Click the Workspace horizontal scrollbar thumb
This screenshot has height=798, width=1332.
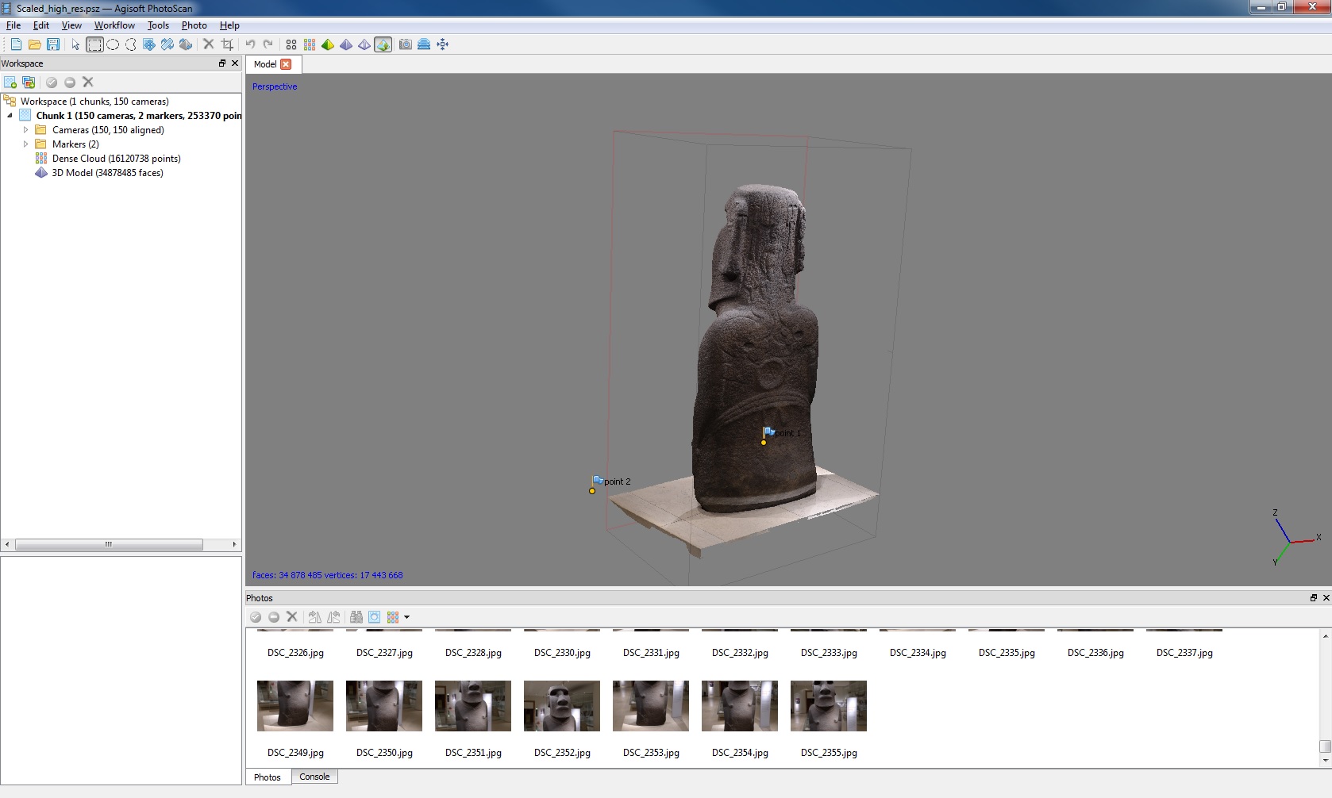pyautogui.click(x=109, y=544)
